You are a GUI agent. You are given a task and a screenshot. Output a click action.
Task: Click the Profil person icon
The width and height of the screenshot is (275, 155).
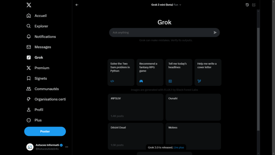tap(29, 110)
